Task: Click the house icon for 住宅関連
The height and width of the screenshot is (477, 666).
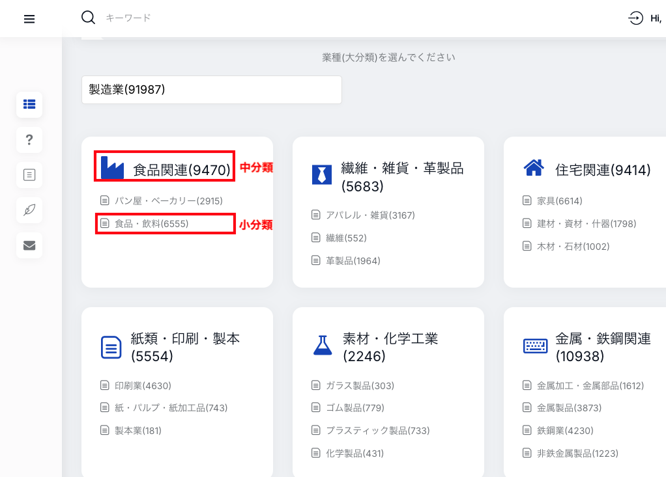Action: (533, 169)
